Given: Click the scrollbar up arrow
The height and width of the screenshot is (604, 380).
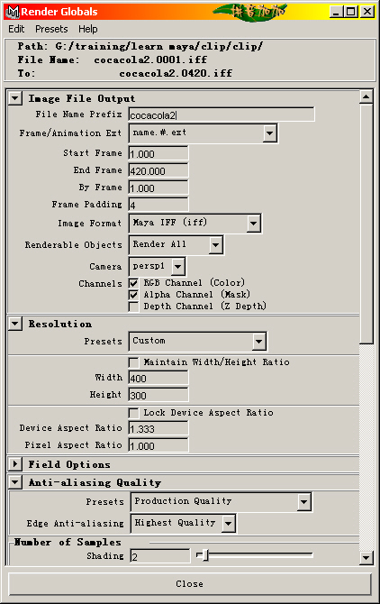Looking at the screenshot, I should click(366, 96).
